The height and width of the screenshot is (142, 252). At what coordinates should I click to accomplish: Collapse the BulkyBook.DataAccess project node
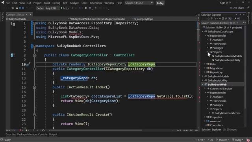click(x=203, y=32)
